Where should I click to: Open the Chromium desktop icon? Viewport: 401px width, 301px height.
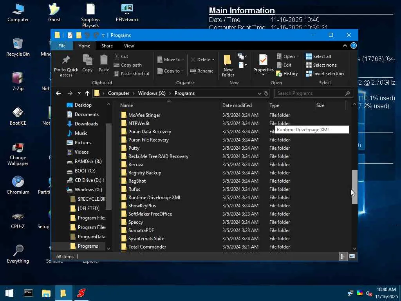18,185
